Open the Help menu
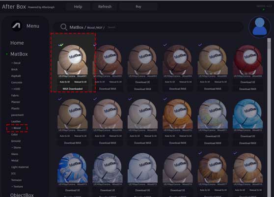The image size is (274, 197). 78,7
